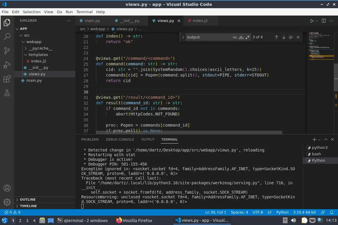Change language mode via Python status item
The image size is (338, 225).
(282, 212)
